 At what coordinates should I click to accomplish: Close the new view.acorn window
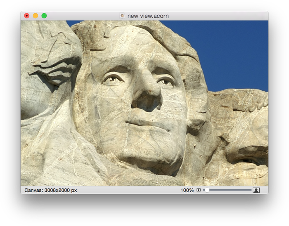pyautogui.click(x=27, y=16)
